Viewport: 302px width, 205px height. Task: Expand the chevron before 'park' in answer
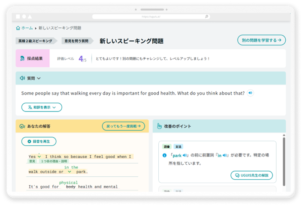pos(69,172)
